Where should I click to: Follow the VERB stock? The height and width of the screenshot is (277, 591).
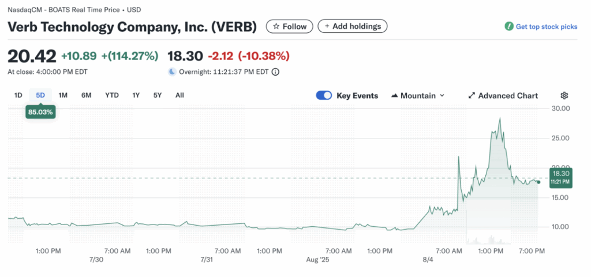click(289, 27)
